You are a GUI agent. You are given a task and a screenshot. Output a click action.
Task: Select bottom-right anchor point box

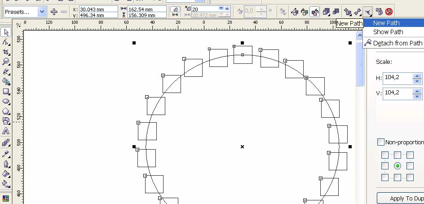pyautogui.click(x=410, y=177)
